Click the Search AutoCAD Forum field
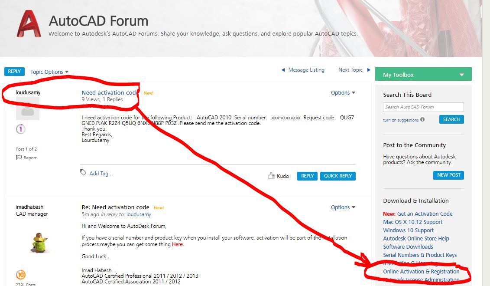 (x=423, y=107)
